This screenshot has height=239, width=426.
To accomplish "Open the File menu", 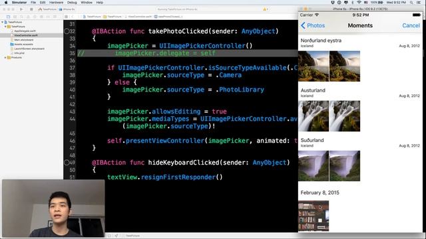I will (33, 3).
